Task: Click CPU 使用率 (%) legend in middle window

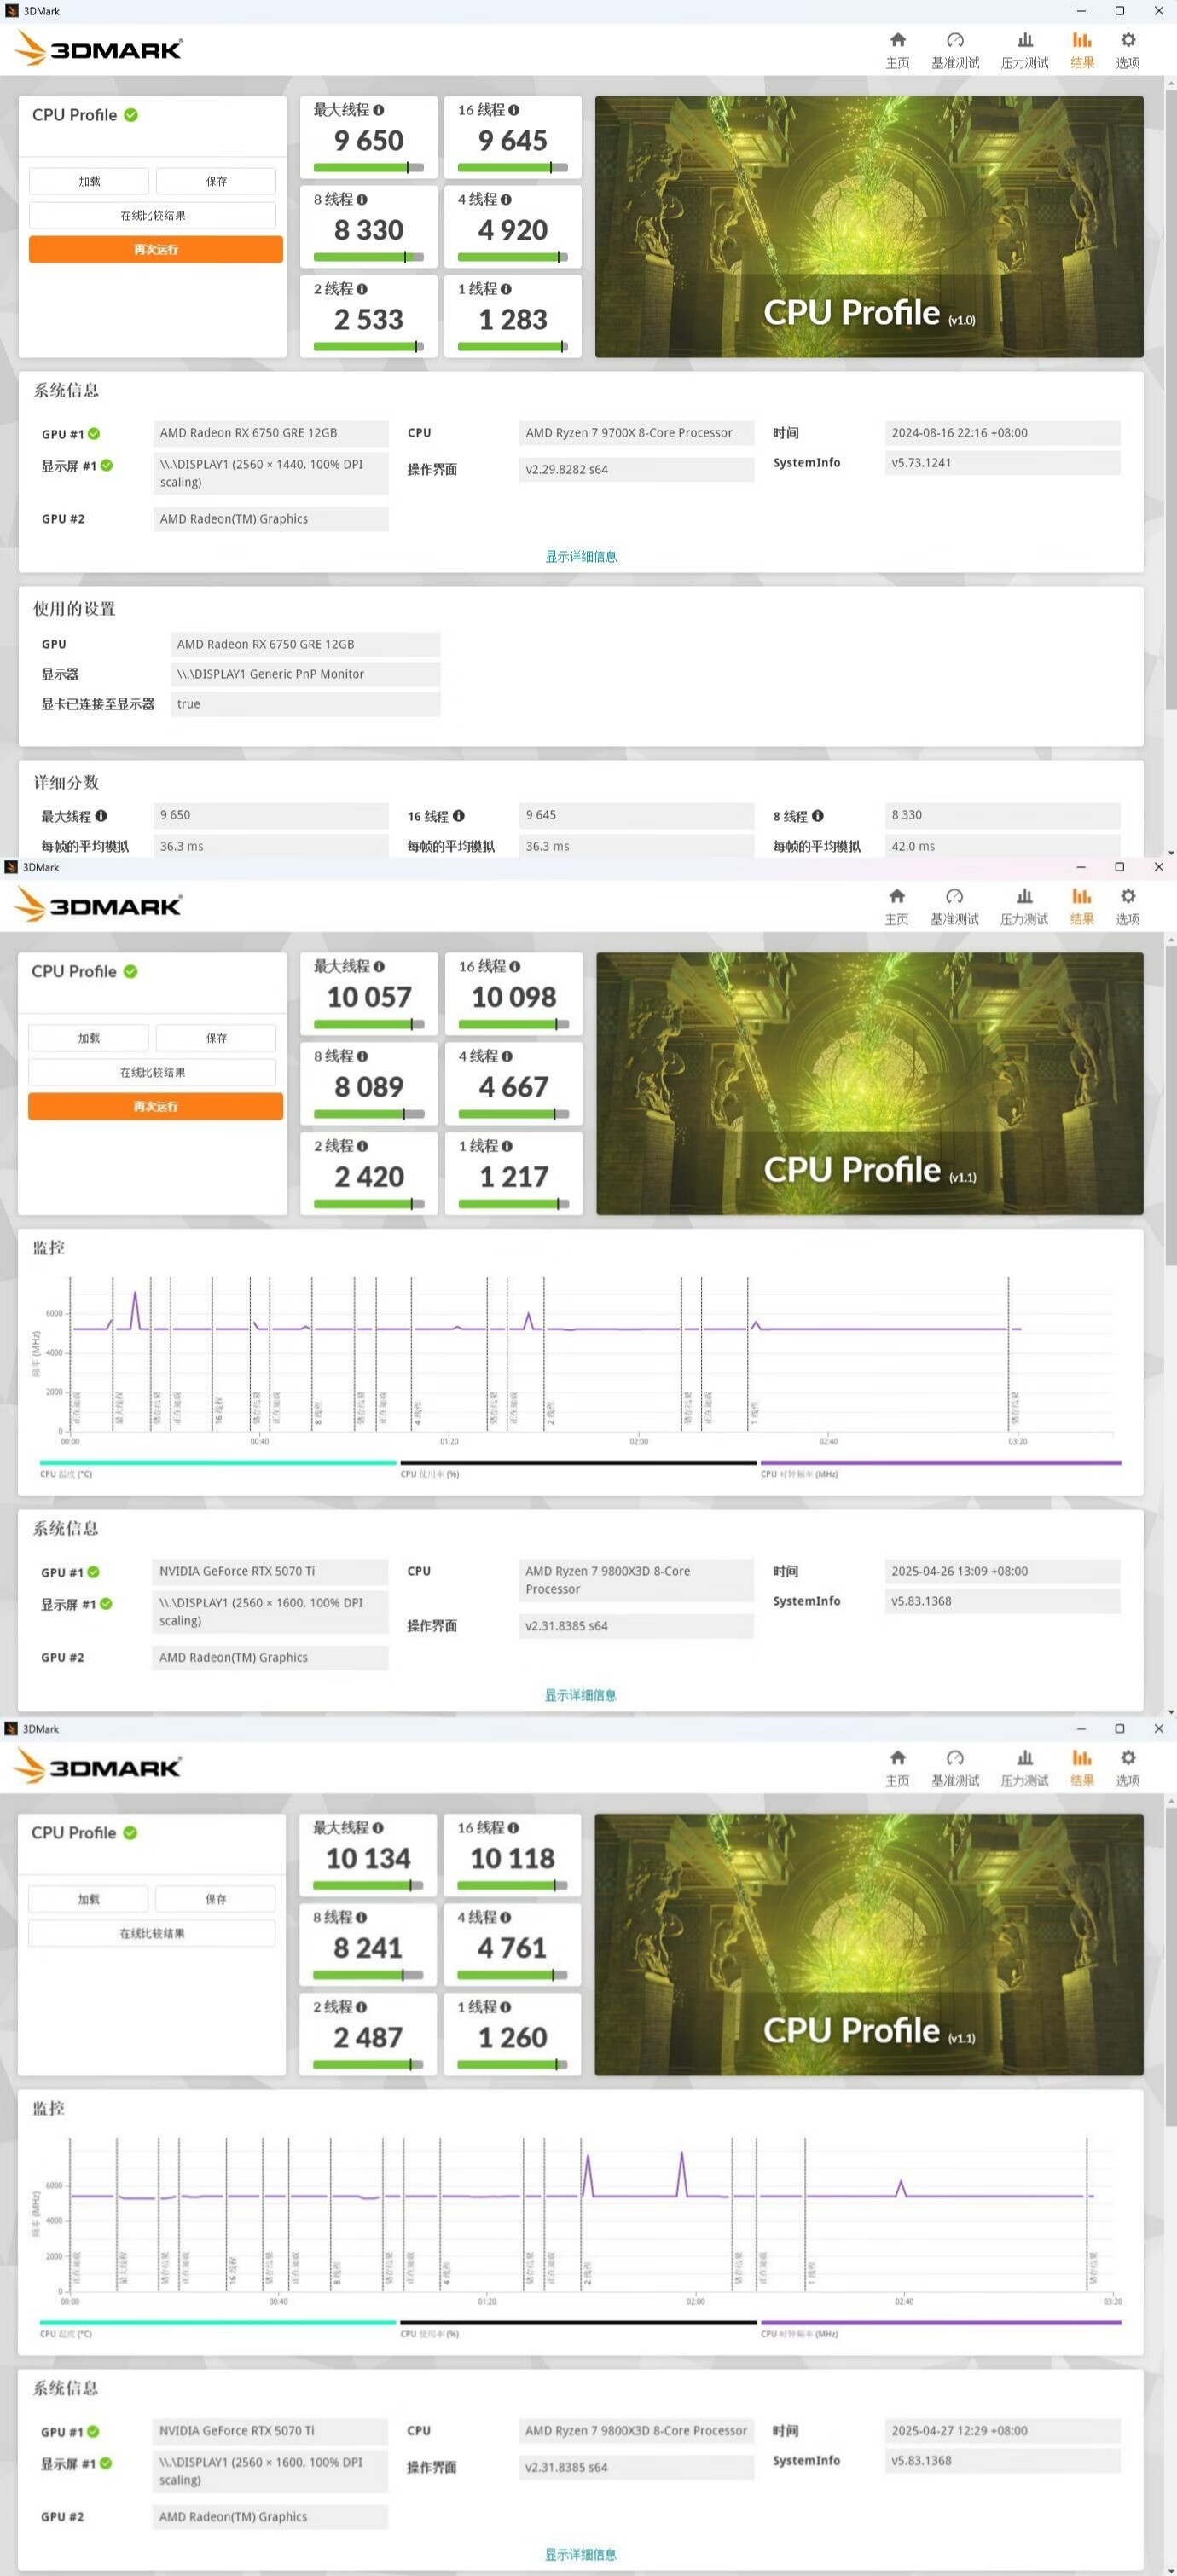Action: click(430, 1474)
